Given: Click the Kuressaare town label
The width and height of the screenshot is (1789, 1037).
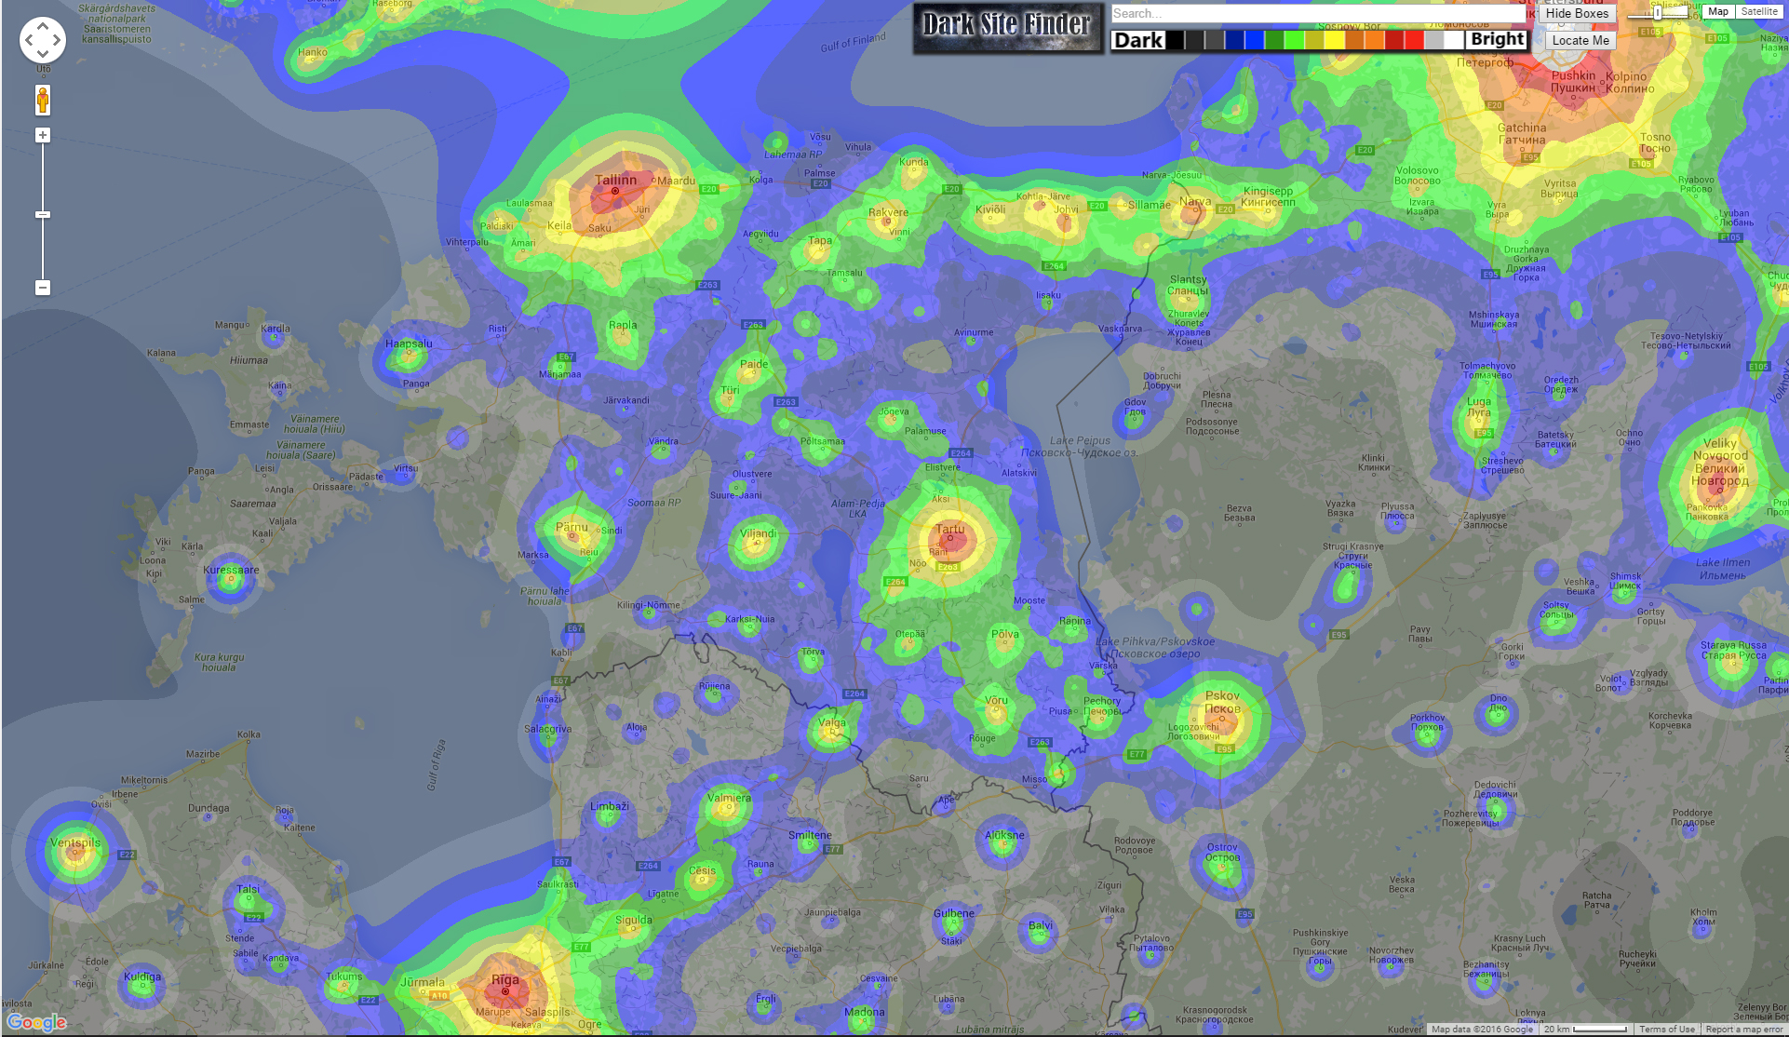Looking at the screenshot, I should tap(231, 570).
